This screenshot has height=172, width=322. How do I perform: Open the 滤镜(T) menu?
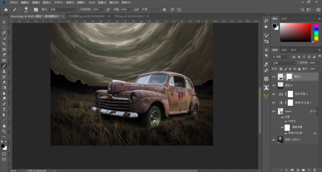coord(81,2)
